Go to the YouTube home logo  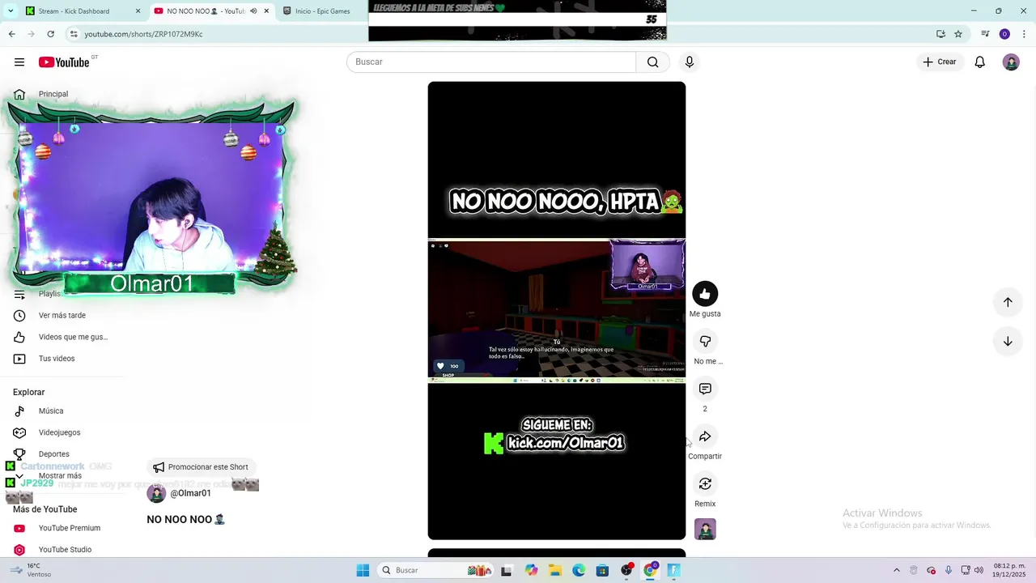click(64, 62)
